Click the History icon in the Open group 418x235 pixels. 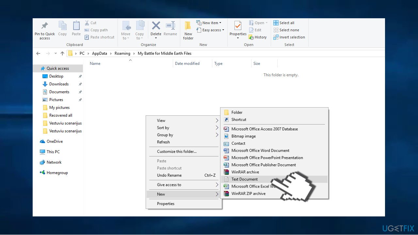[258, 37]
